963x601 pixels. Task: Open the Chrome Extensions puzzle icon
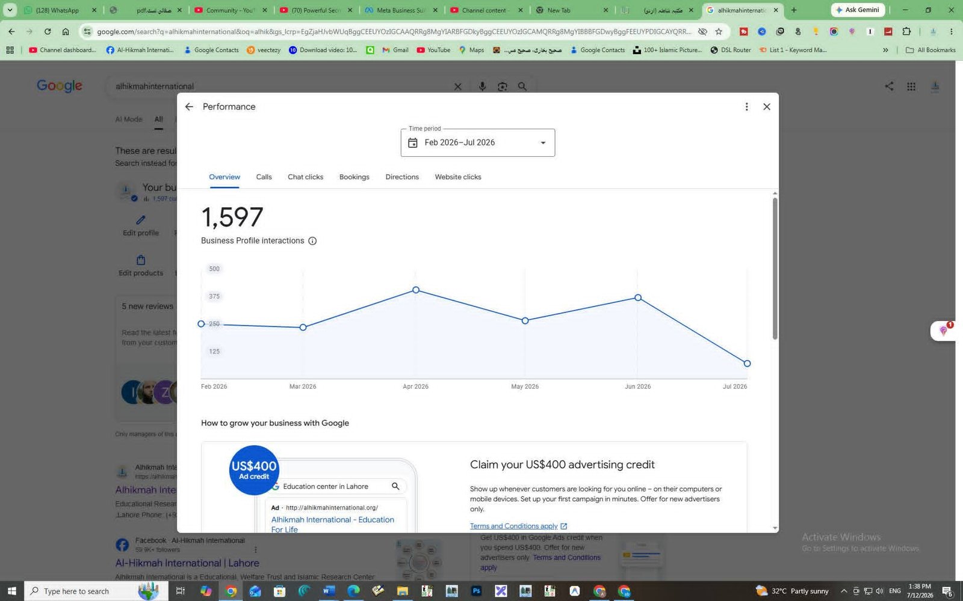pos(906,31)
